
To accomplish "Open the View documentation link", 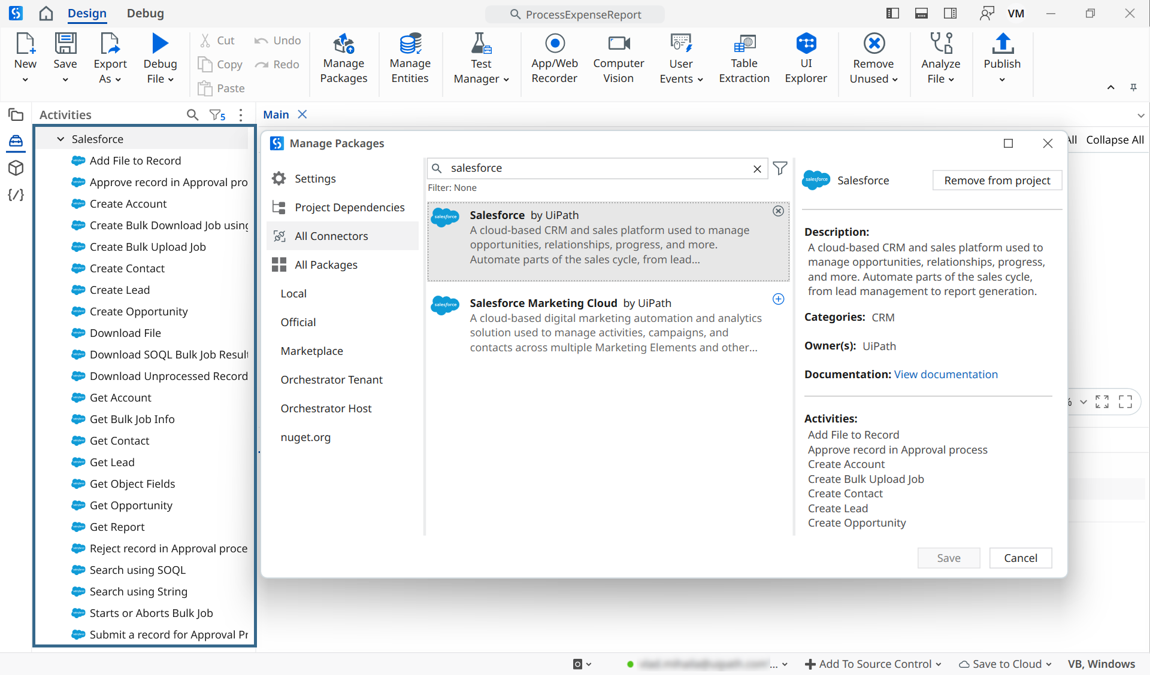I will coord(945,374).
